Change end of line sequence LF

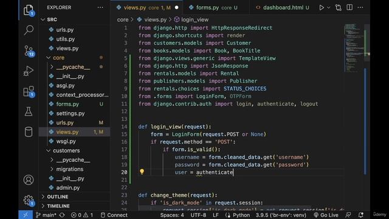pyautogui.click(x=216, y=215)
